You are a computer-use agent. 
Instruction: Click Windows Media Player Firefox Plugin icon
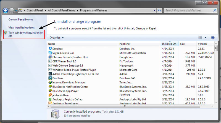point(50,70)
